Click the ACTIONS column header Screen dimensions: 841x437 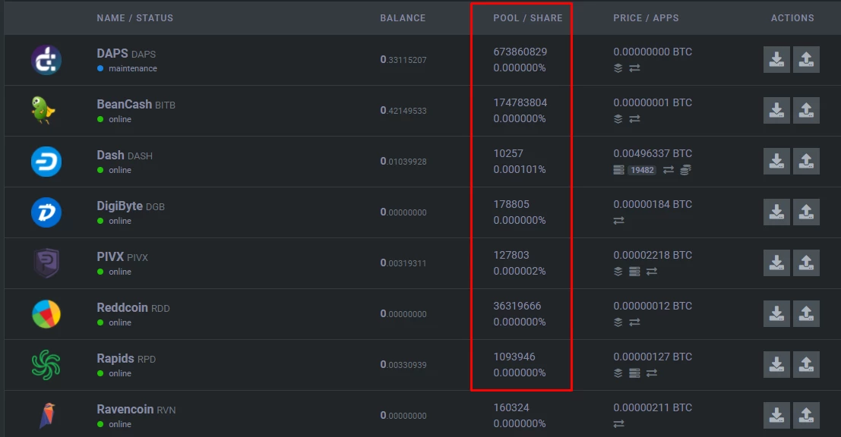pyautogui.click(x=792, y=18)
